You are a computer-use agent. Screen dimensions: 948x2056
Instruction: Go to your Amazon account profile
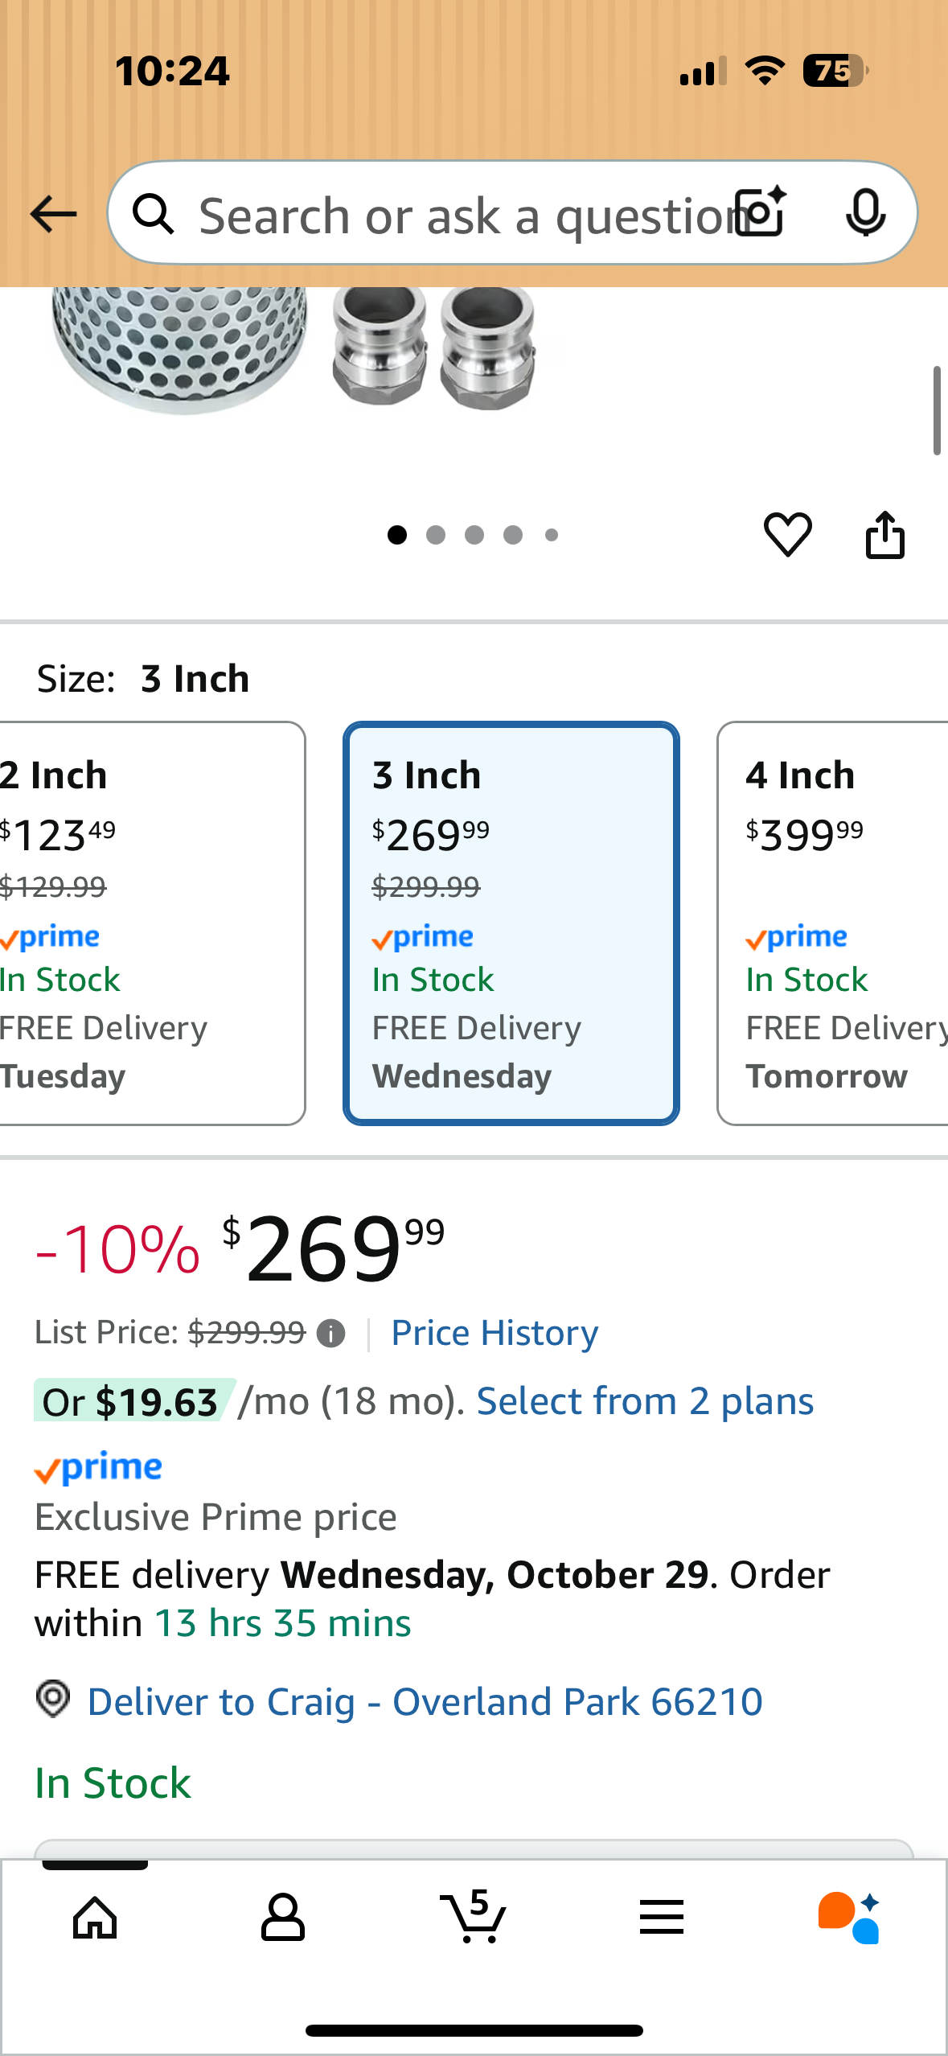point(283,1918)
